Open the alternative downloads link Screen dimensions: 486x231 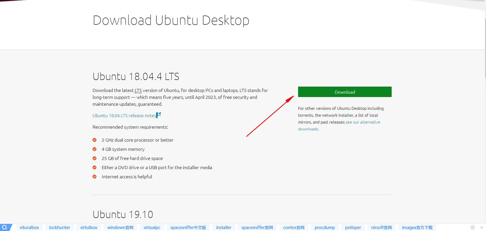(339, 126)
